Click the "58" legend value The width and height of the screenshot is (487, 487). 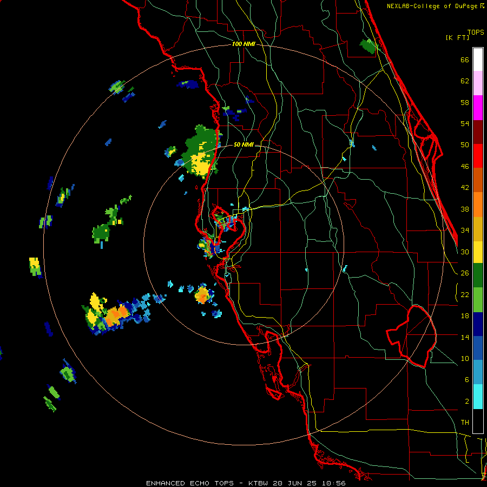(x=465, y=102)
